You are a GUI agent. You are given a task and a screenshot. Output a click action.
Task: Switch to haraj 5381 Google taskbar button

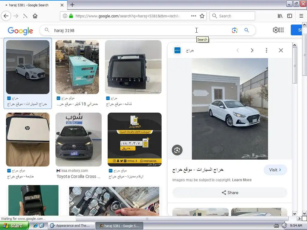pyautogui.click(x=120, y=226)
